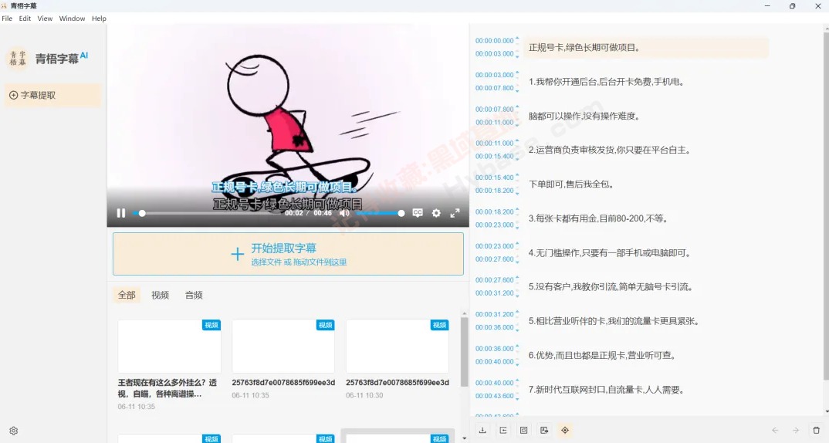Select subtitle 4.无门槛操作
This screenshot has height=443, width=829.
point(610,252)
